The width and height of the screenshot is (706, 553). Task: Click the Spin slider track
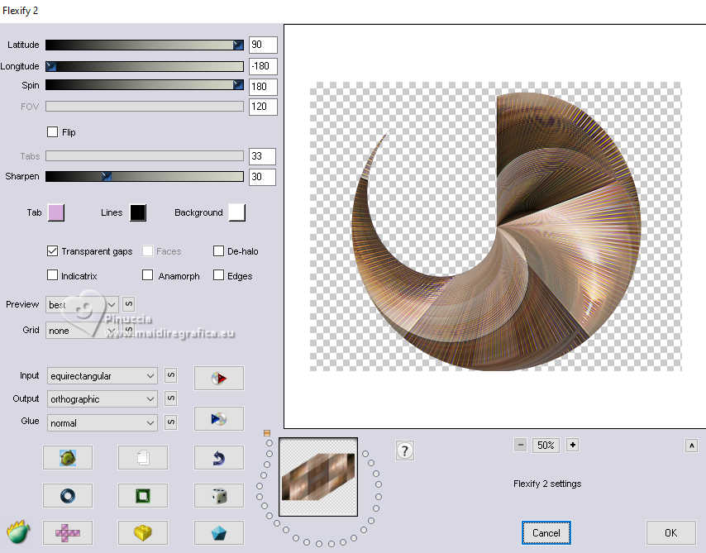145,84
